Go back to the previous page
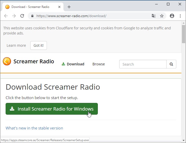The width and height of the screenshot is (186, 143). 6,16
